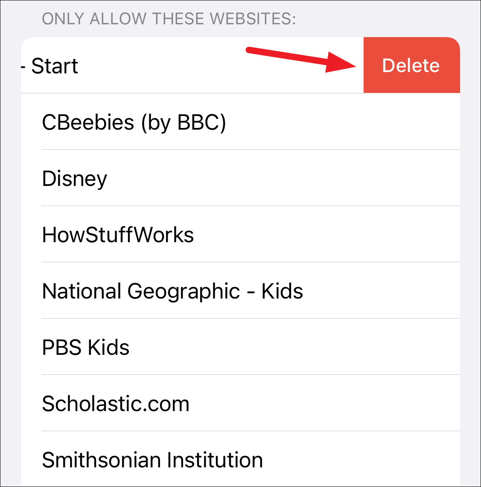The height and width of the screenshot is (487, 481).
Task: Click the word 'PBS' in the list
Action: coord(61,348)
